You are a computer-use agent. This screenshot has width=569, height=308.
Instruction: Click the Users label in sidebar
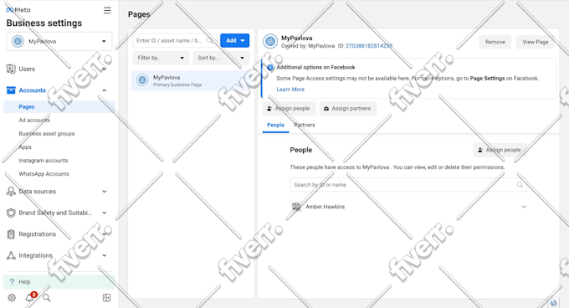(27, 69)
